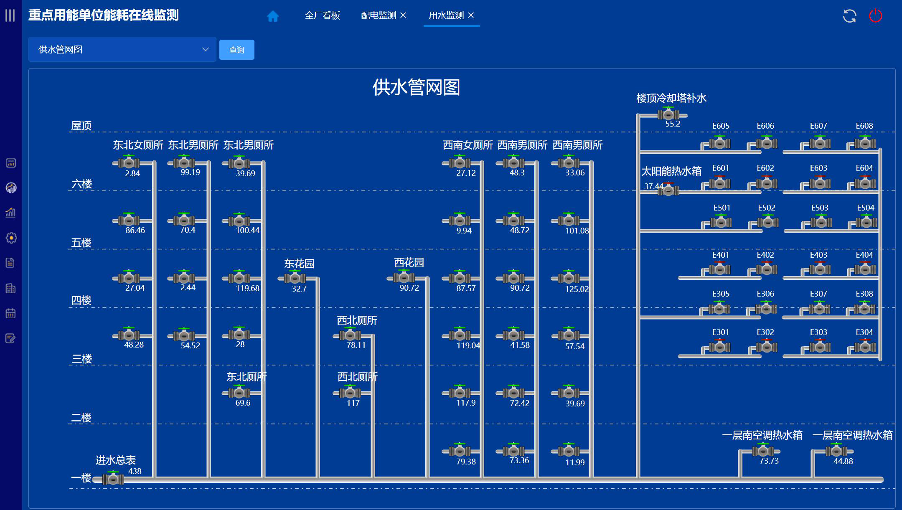Open the 供水管网图 dropdown selector
The image size is (902, 510).
click(122, 49)
